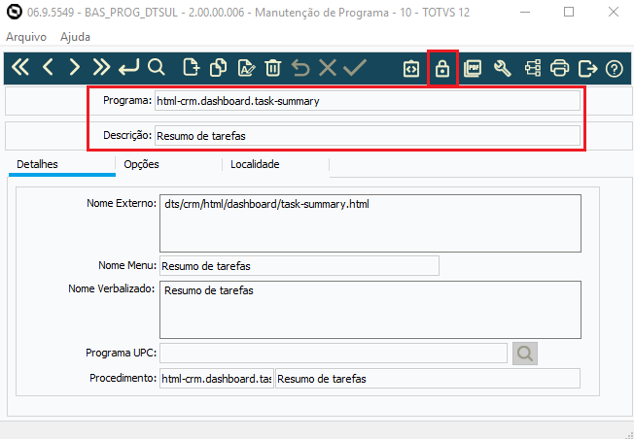
Task: Click the printer icon
Action: (559, 68)
